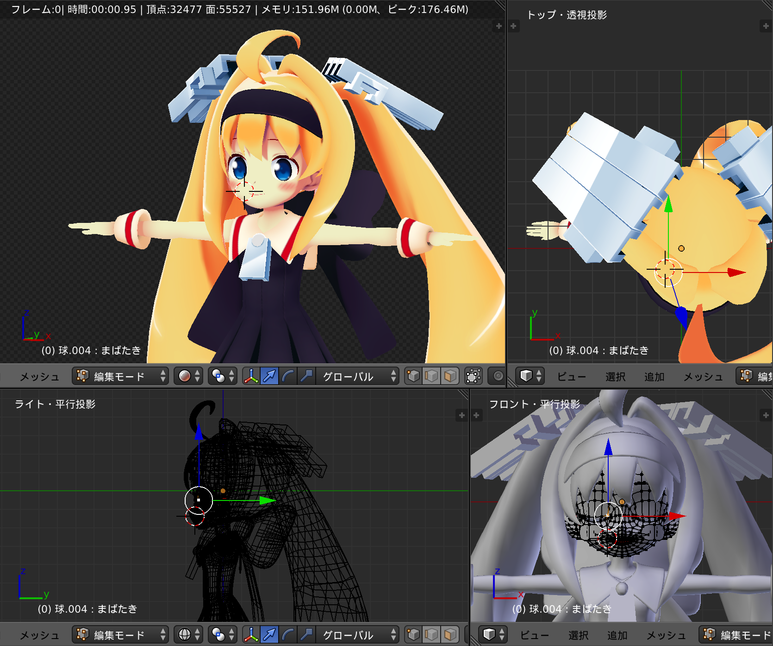The width and height of the screenshot is (773, 646).
Task: Select rotate manipulator arc in the top-left viewport header
Action: click(288, 376)
